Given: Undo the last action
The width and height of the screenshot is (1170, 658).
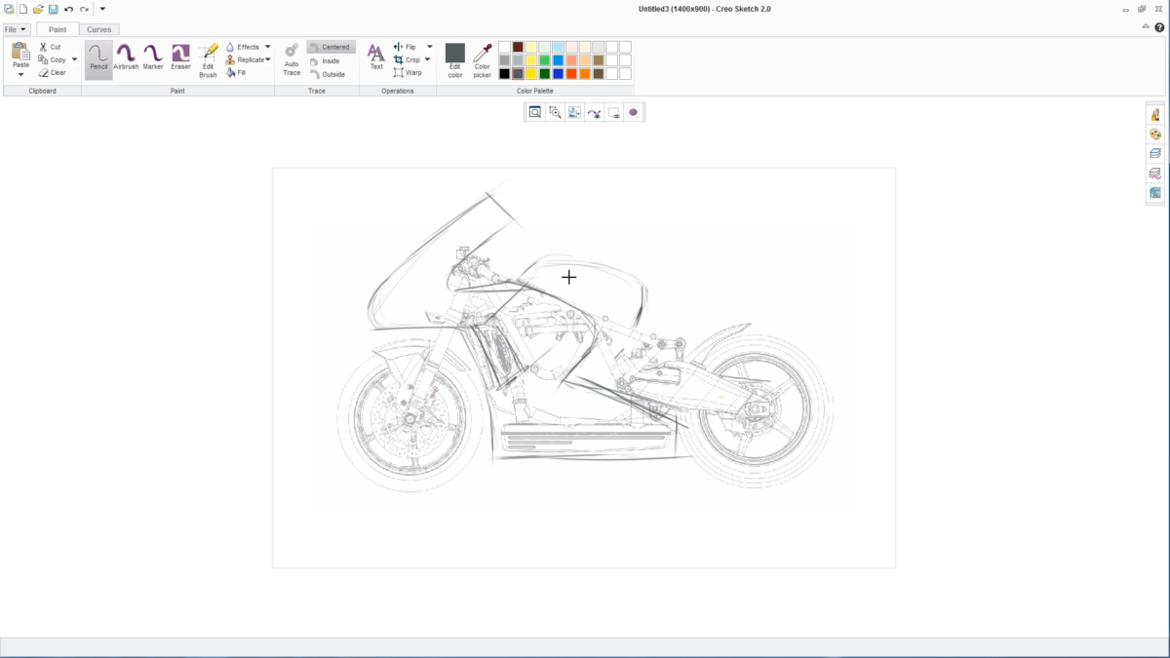Looking at the screenshot, I should tap(68, 9).
